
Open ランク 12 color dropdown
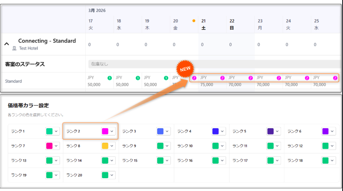point(329,146)
